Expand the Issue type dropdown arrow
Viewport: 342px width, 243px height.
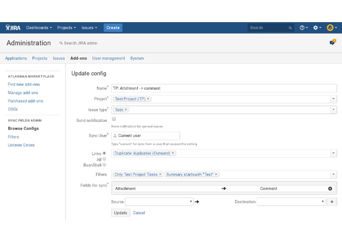tap(333, 109)
